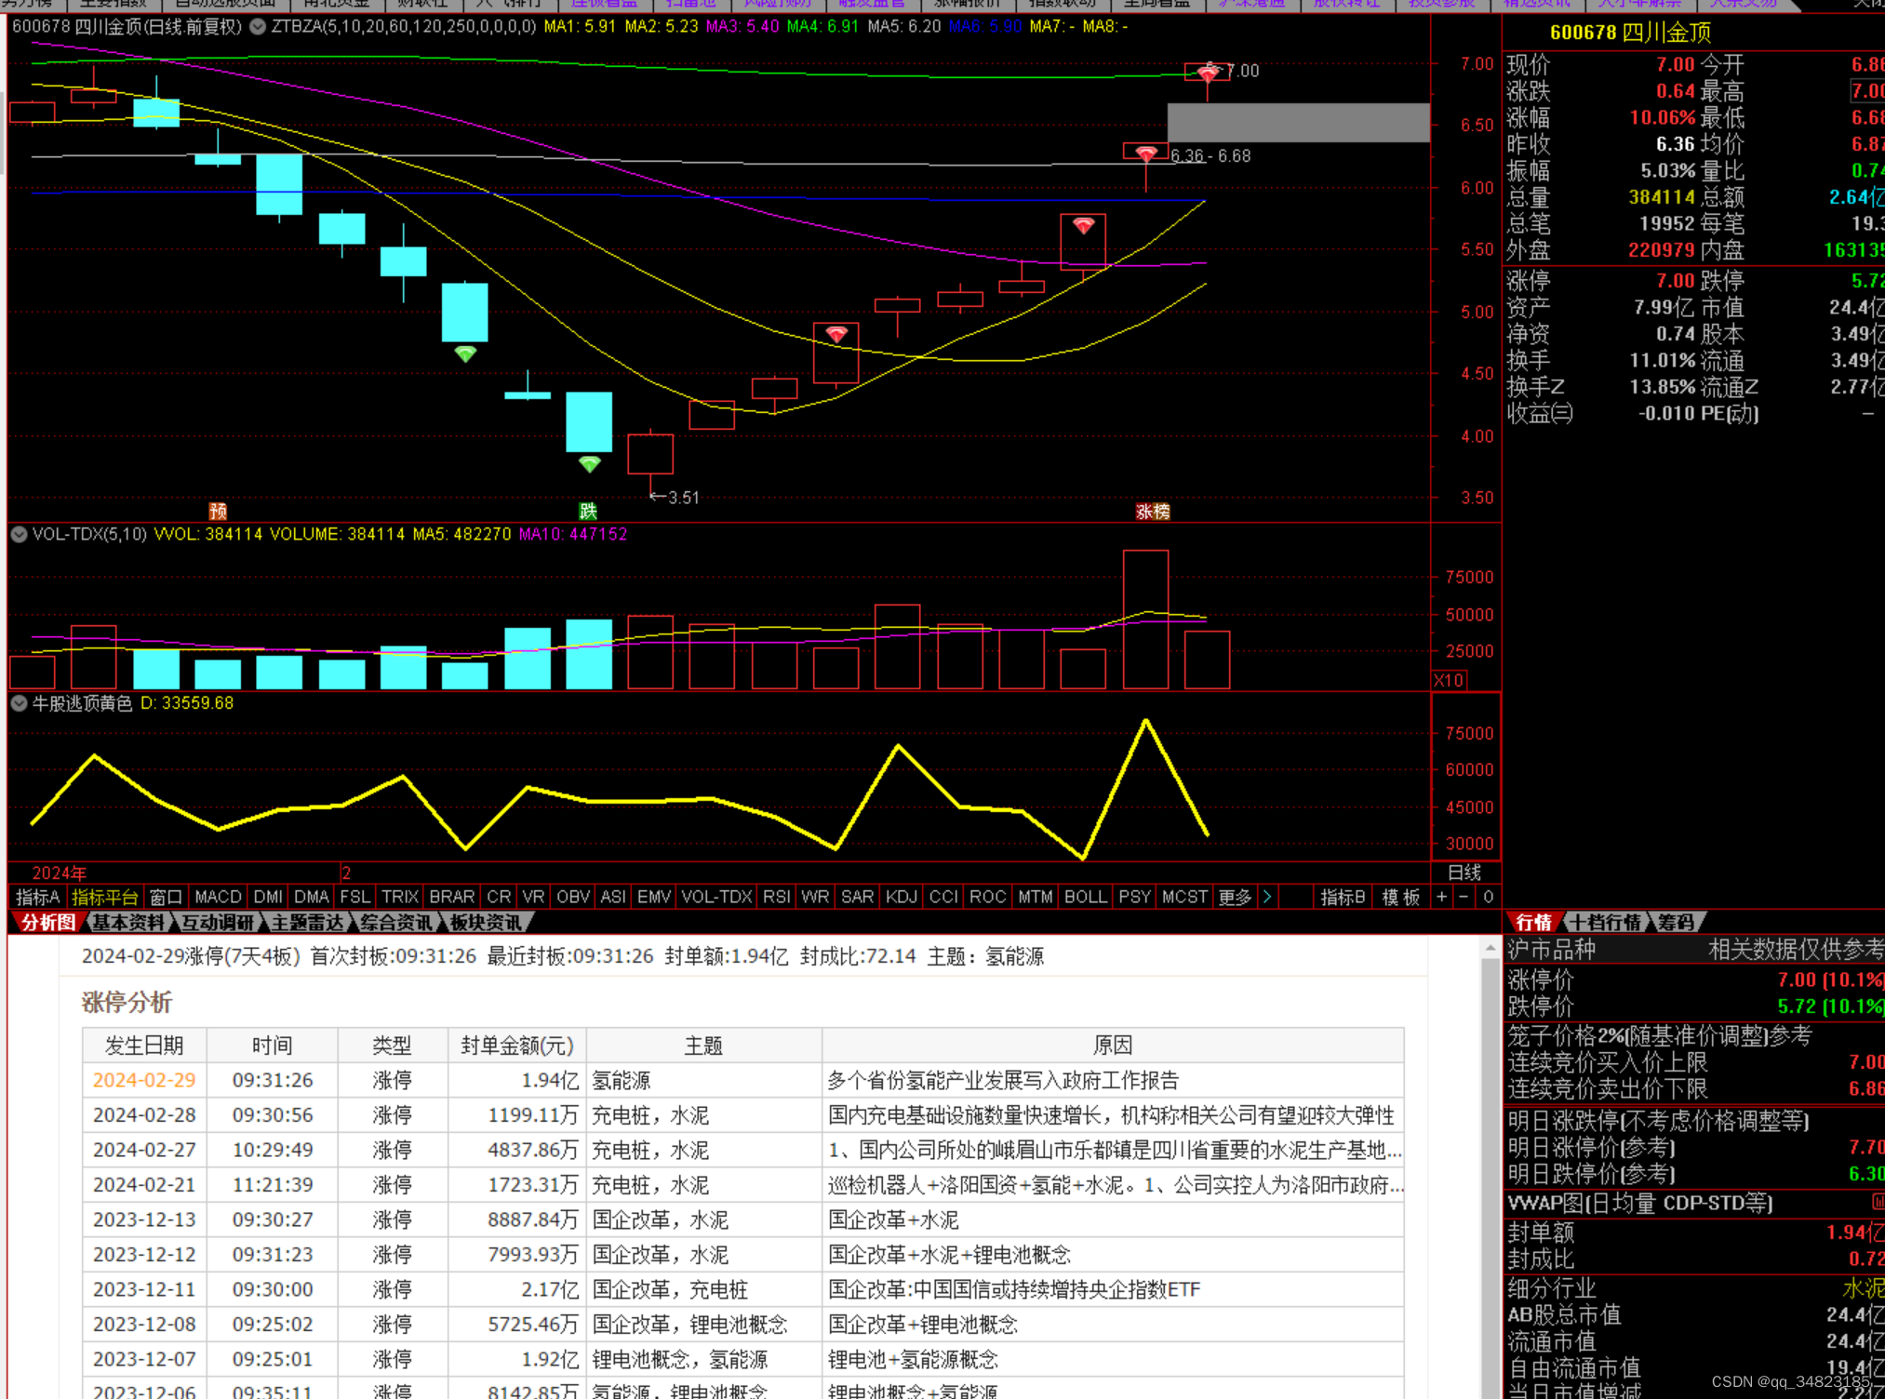Click the blue right arrow after 更多
This screenshot has width=1885, height=1399.
coord(1267,897)
